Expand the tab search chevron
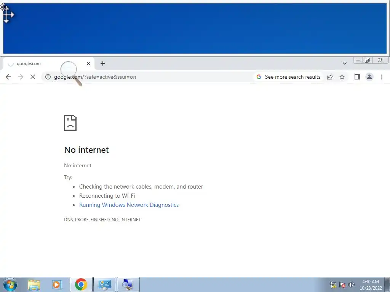390x292 pixels. click(344, 63)
